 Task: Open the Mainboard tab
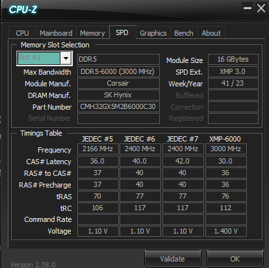(56, 33)
